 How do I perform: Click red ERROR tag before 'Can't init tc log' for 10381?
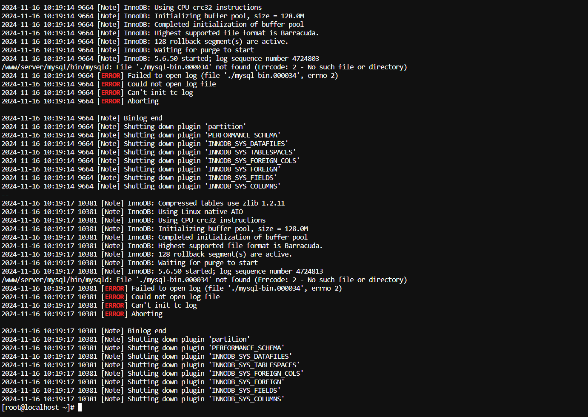[114, 306]
